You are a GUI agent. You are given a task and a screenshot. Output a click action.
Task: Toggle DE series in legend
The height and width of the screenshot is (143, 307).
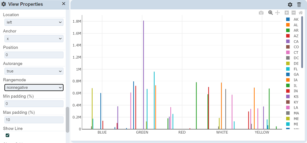point(292,63)
